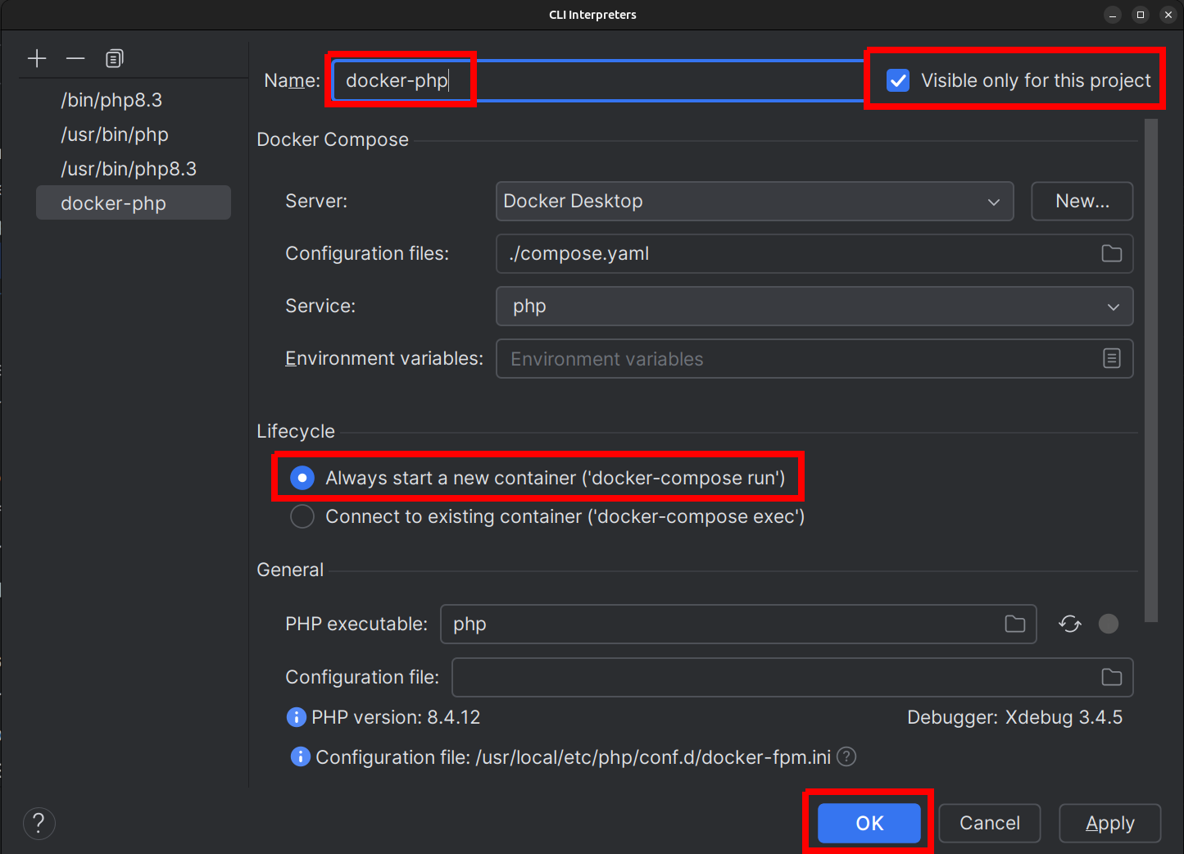Click the minus icon to remove interpreter
Image resolution: width=1184 pixels, height=854 pixels.
75,58
